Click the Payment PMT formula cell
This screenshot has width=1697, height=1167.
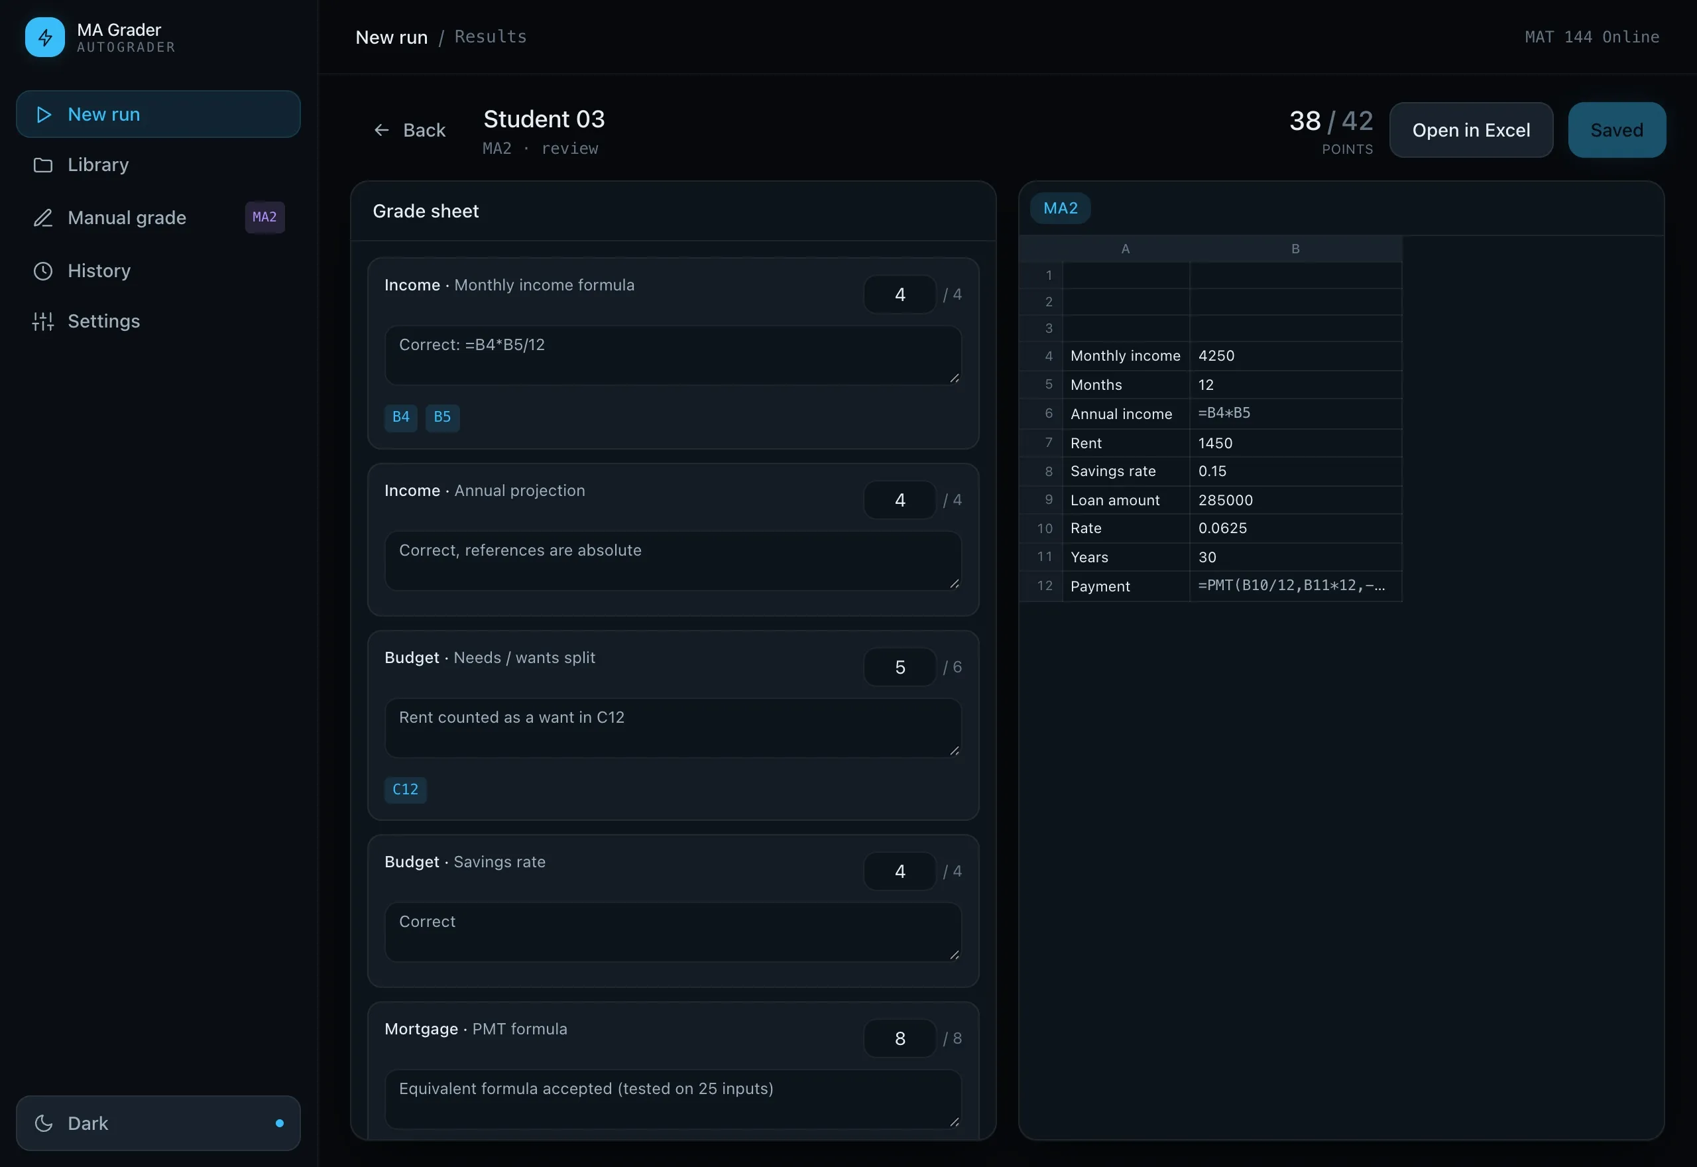pyautogui.click(x=1295, y=586)
